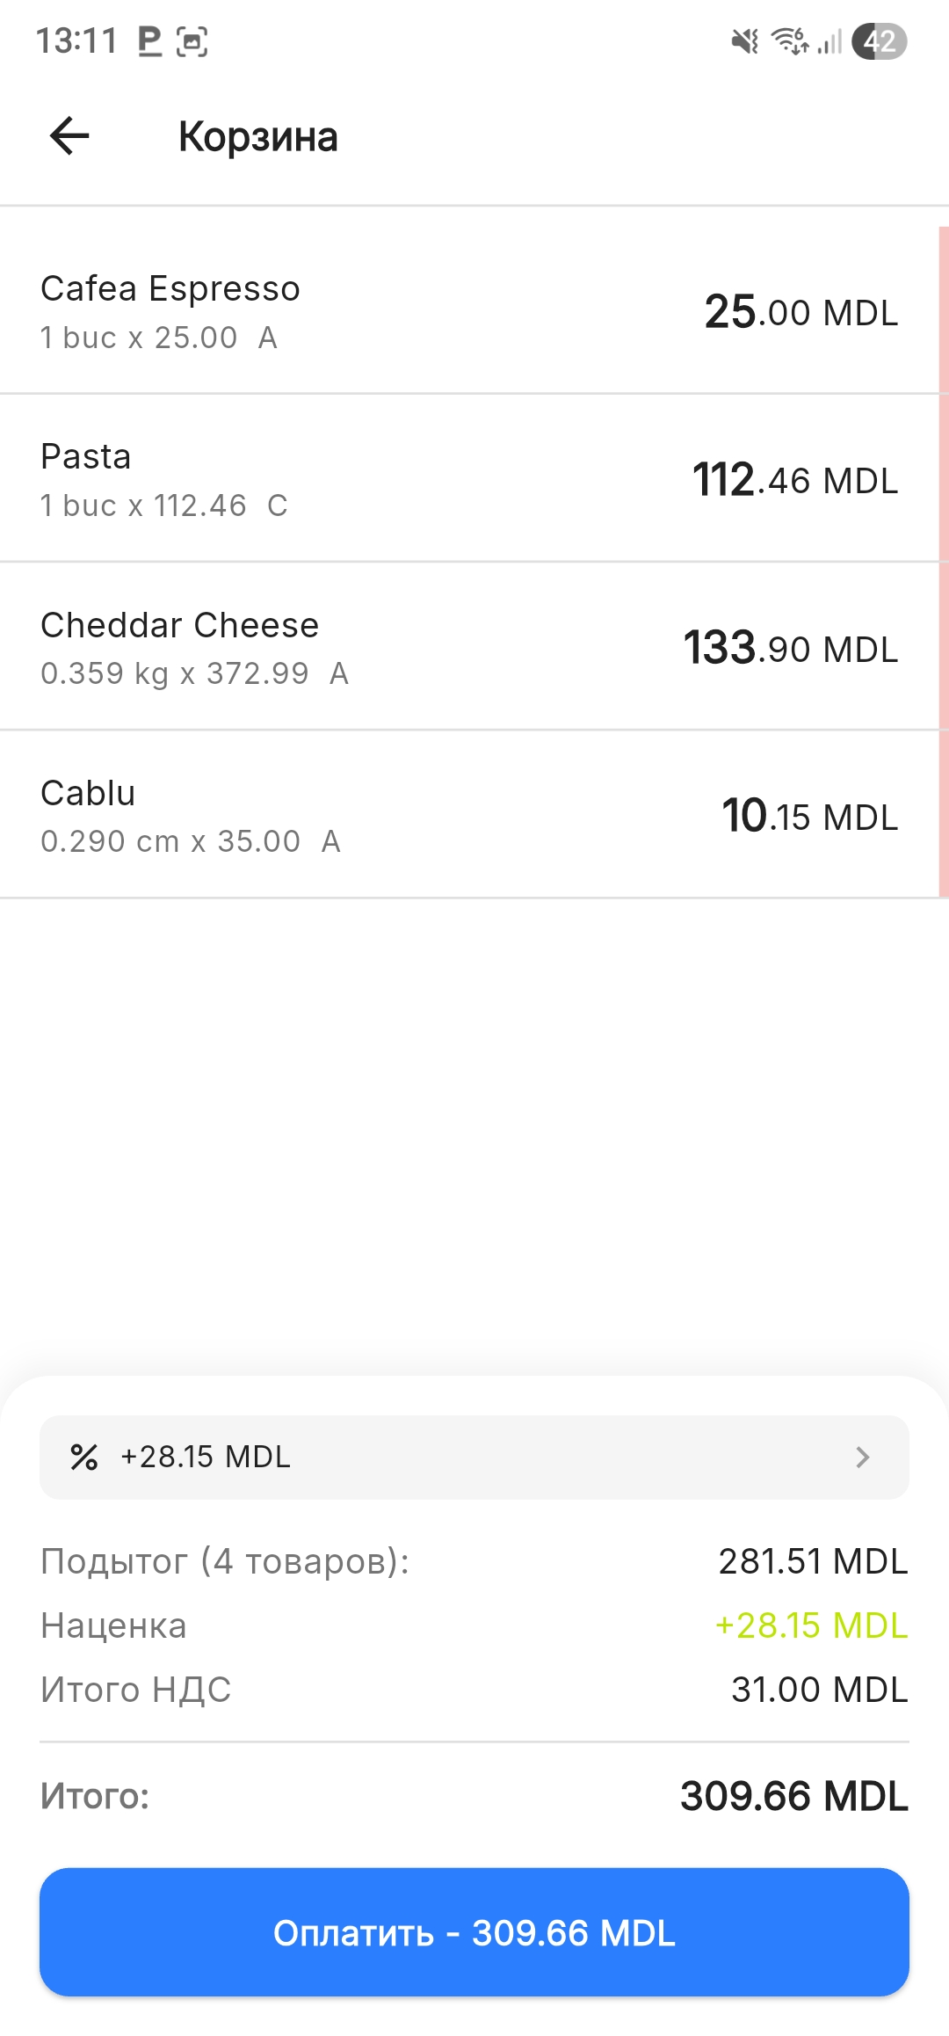Tap the Корзина screen title
The width and height of the screenshot is (949, 2036).
pos(257,137)
